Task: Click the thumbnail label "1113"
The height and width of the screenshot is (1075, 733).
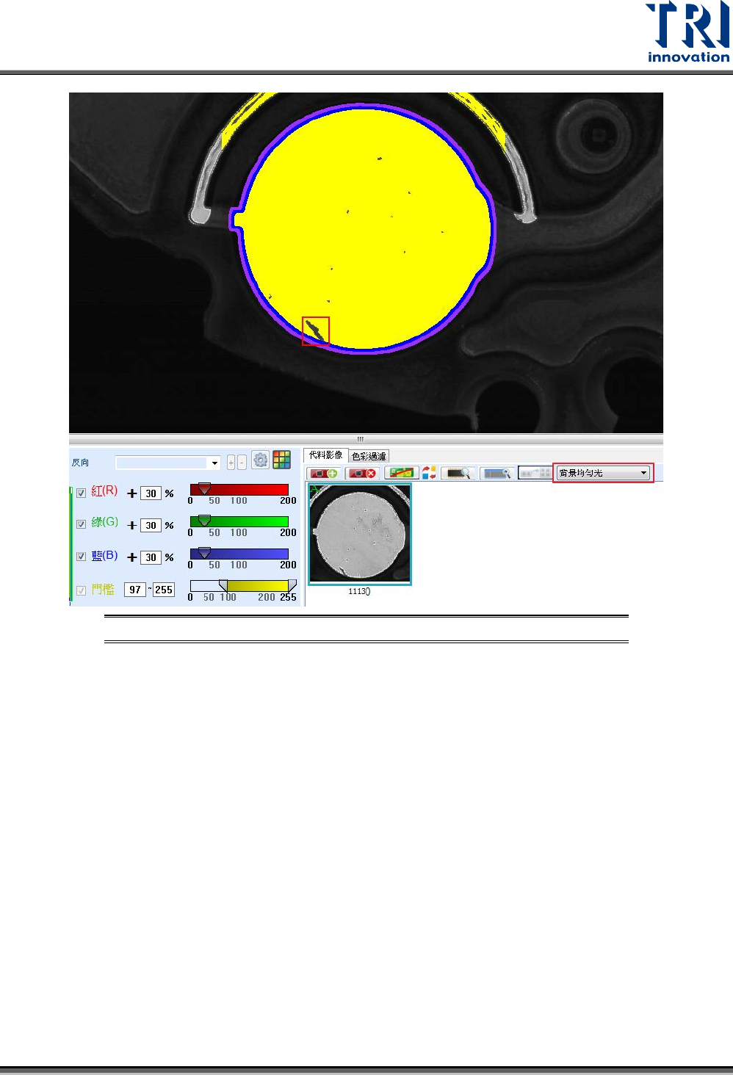Action: (x=359, y=592)
